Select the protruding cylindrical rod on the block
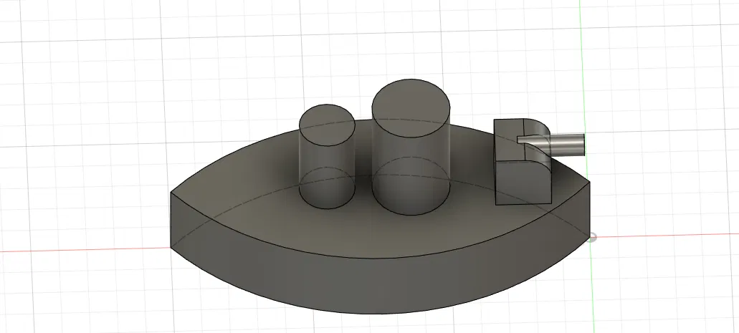 pyautogui.click(x=561, y=145)
